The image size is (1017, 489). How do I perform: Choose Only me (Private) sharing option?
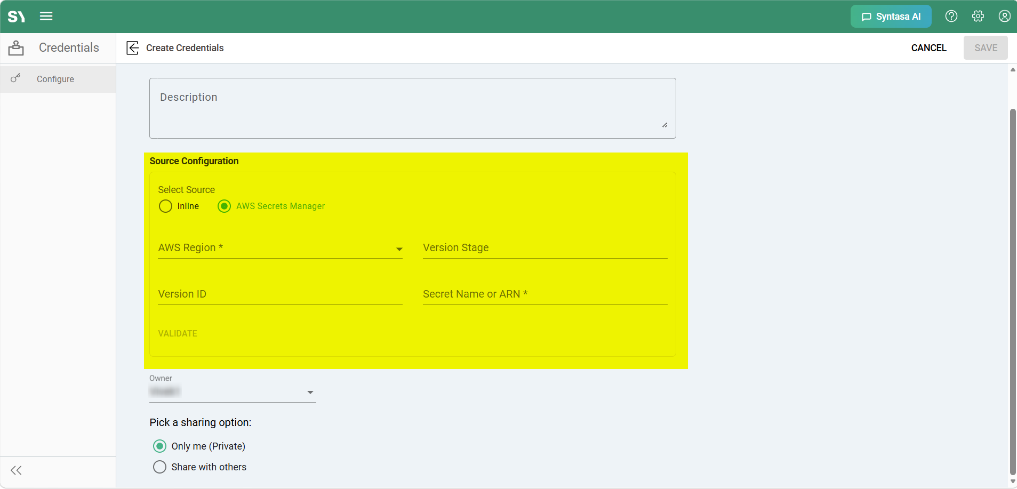click(x=159, y=446)
